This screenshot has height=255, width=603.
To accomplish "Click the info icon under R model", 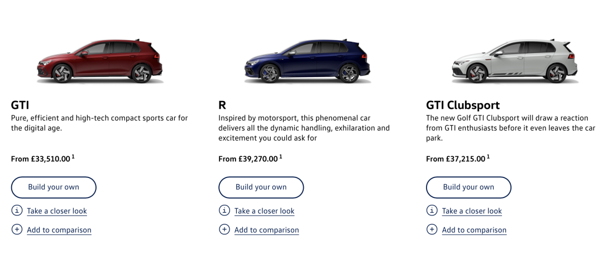I will click(x=224, y=210).
